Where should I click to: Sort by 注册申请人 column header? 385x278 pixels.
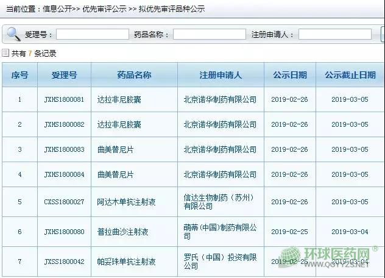pos(221,75)
